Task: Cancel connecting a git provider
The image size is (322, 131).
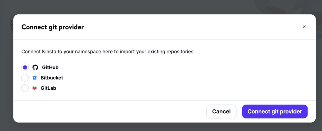Action: [221, 111]
